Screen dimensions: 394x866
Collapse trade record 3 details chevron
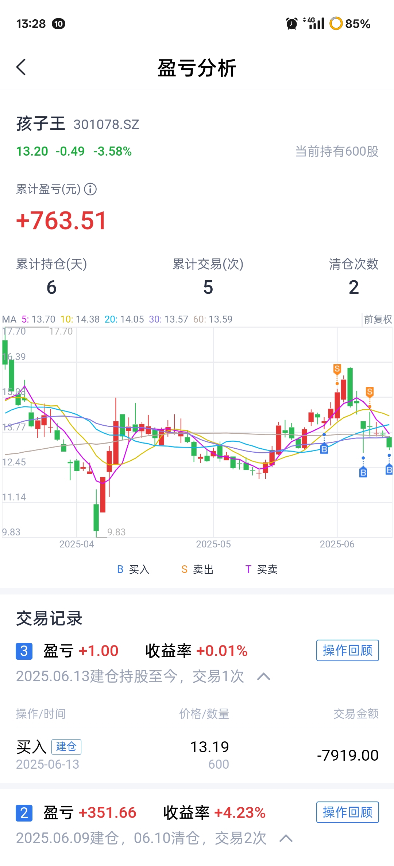point(263,677)
